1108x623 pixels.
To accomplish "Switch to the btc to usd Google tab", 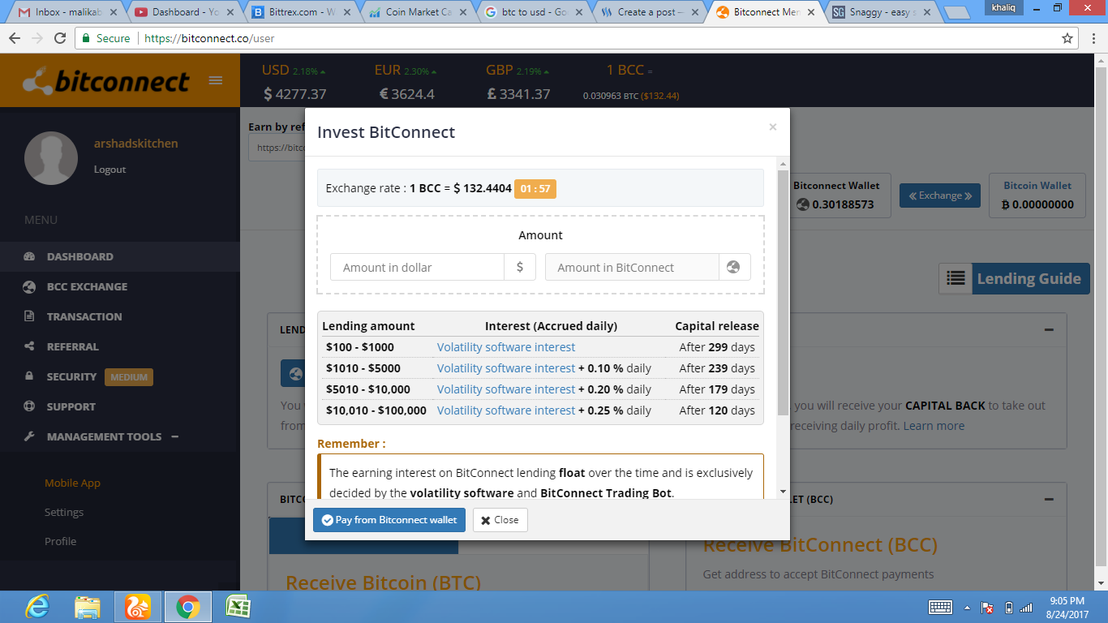I will (x=534, y=12).
